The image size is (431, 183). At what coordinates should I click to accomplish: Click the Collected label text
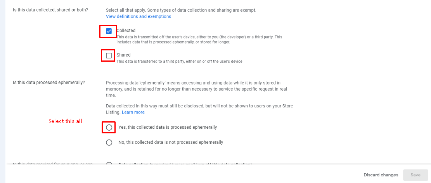pyautogui.click(x=126, y=31)
